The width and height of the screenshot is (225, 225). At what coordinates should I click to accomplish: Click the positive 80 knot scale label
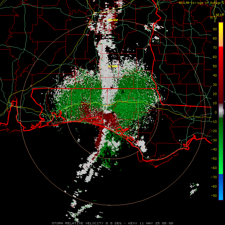tap(215, 38)
